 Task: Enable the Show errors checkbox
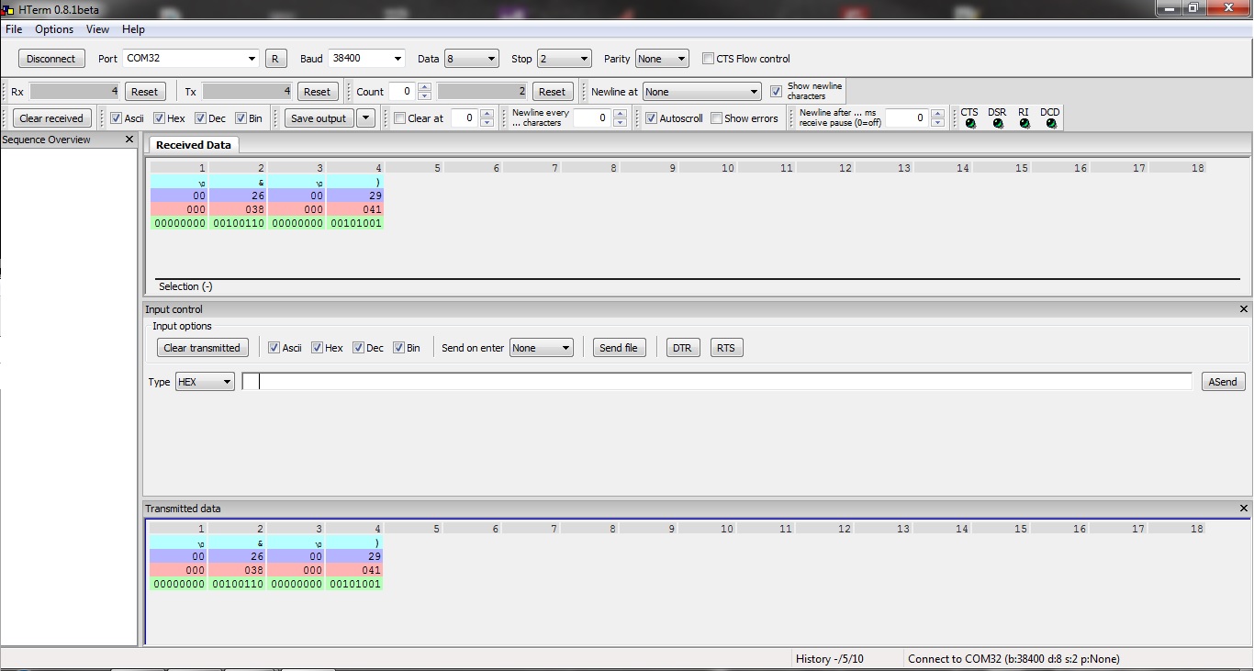coord(716,118)
